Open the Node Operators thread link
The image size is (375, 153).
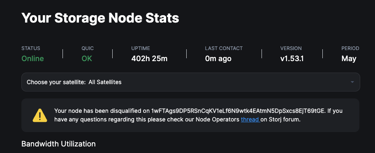pos(250,120)
